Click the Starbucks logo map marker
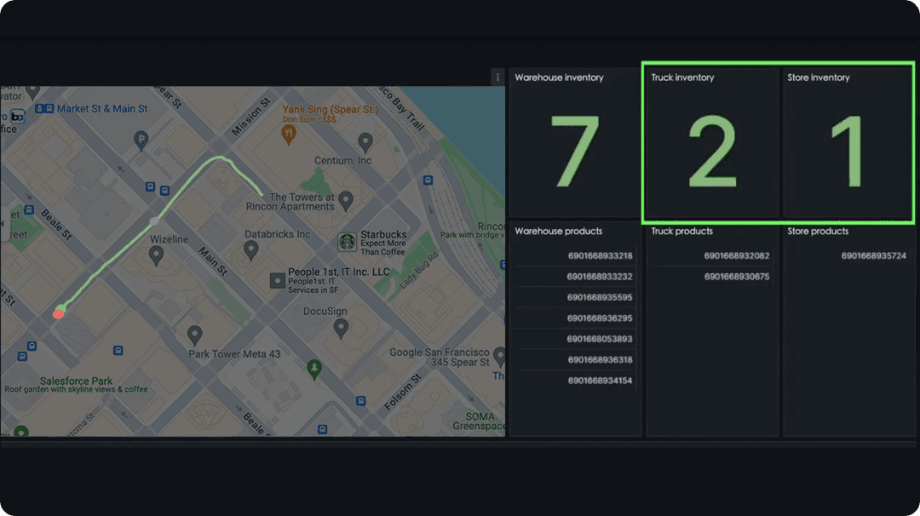The image size is (920, 516). (x=347, y=242)
